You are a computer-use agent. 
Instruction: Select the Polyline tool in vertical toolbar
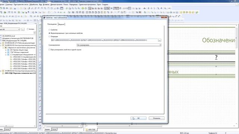tap(40, 65)
